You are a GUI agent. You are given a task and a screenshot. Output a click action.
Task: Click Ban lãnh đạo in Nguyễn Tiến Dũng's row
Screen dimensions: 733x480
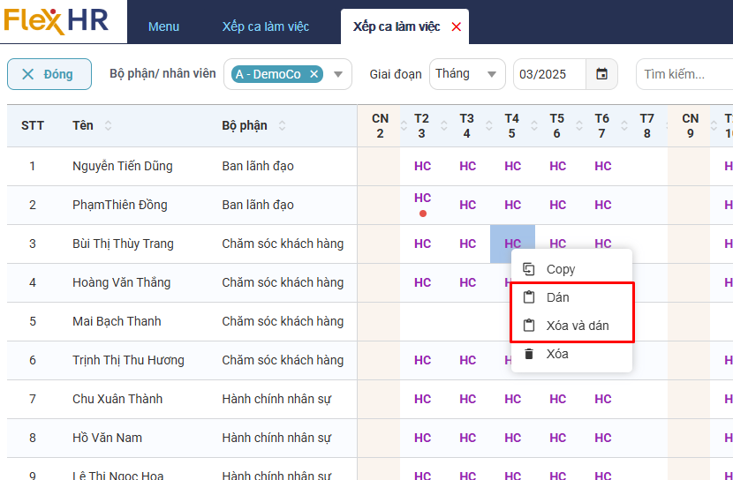[x=258, y=166]
